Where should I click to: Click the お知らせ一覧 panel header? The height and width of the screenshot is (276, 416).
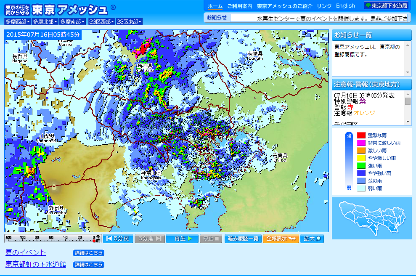[x=372, y=35]
